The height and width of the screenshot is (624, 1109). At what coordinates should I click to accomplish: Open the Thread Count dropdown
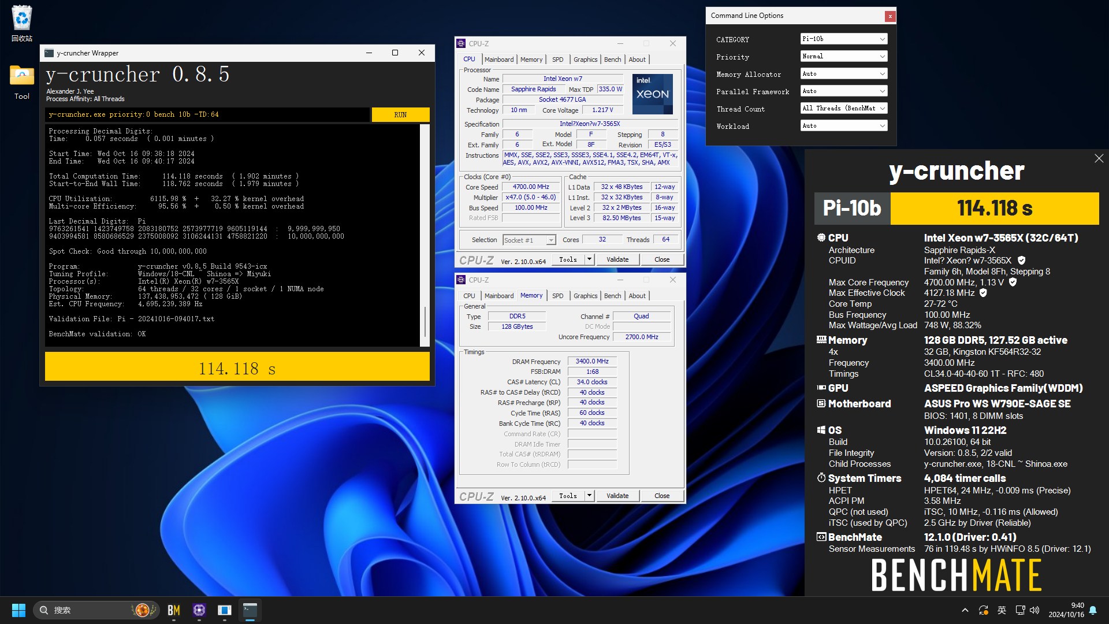[x=843, y=108]
